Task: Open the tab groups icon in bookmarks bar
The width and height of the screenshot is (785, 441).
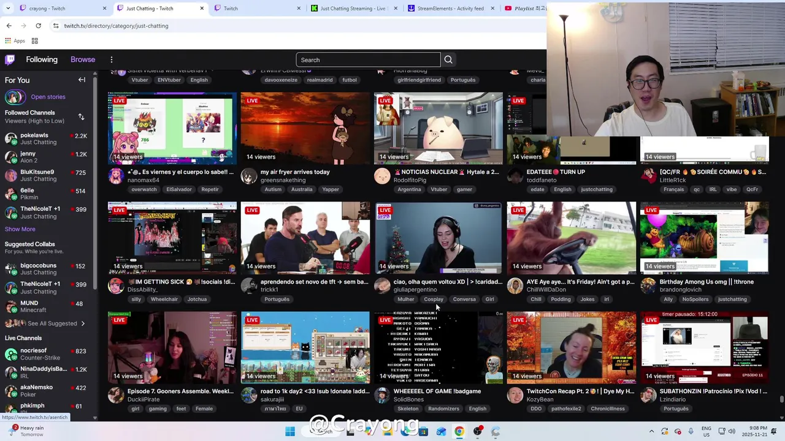Action: (x=34, y=41)
